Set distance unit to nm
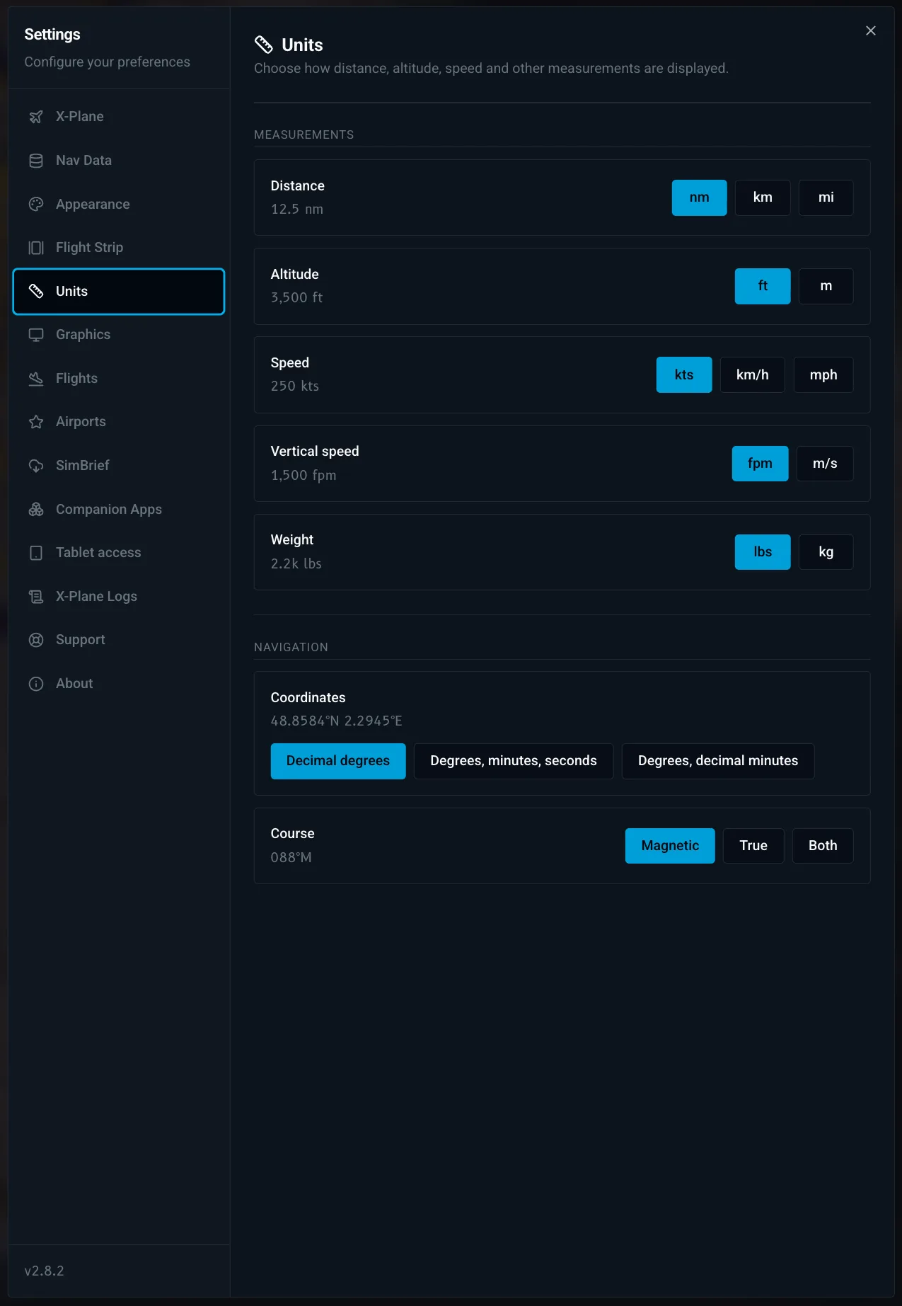This screenshot has width=902, height=1306. click(699, 197)
